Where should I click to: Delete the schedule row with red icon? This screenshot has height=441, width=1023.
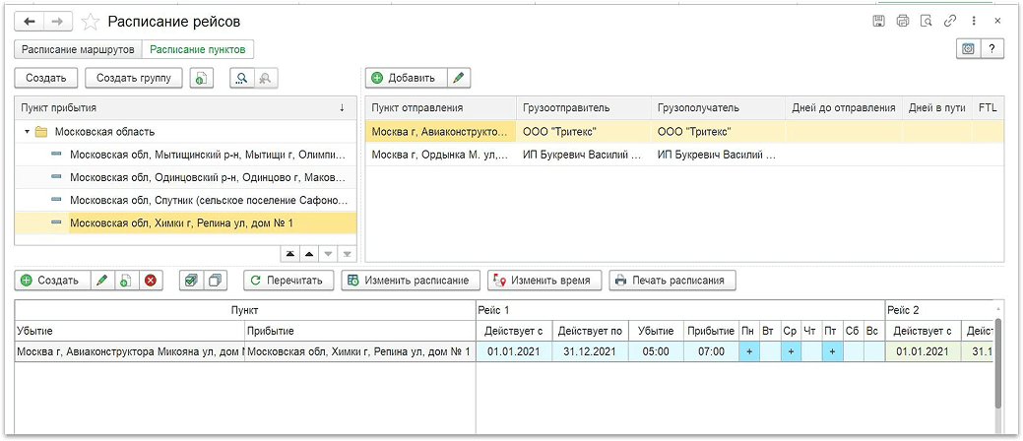[x=151, y=281]
